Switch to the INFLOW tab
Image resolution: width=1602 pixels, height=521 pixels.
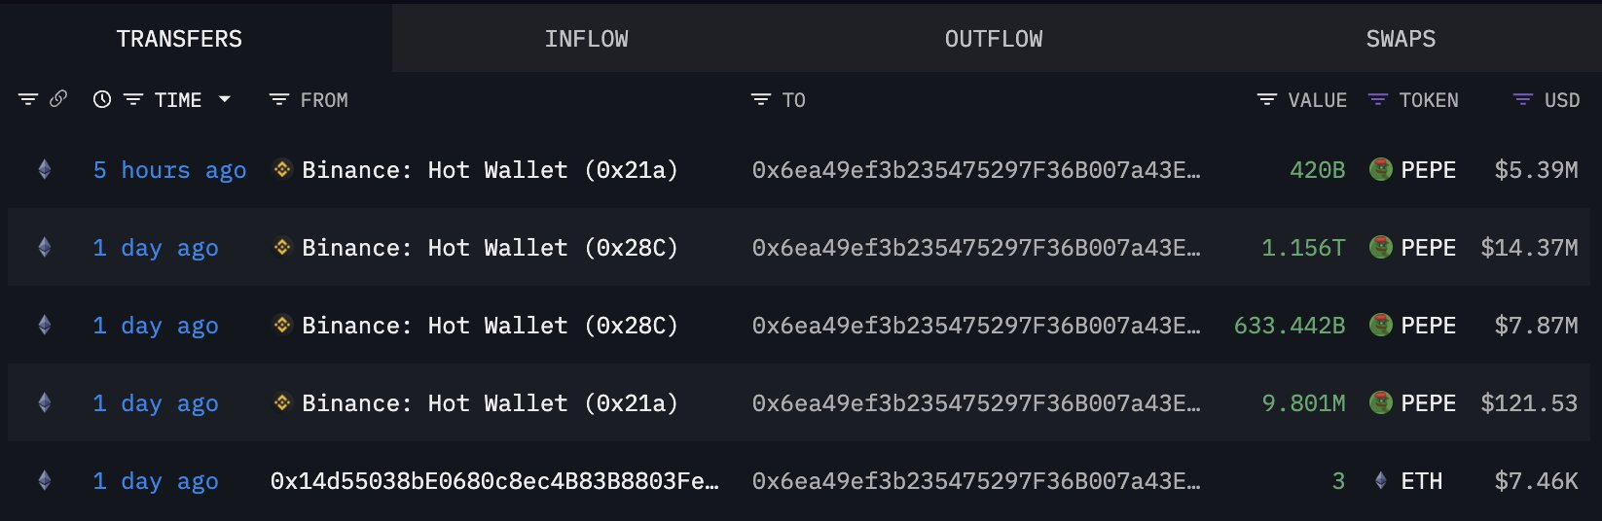coord(586,39)
